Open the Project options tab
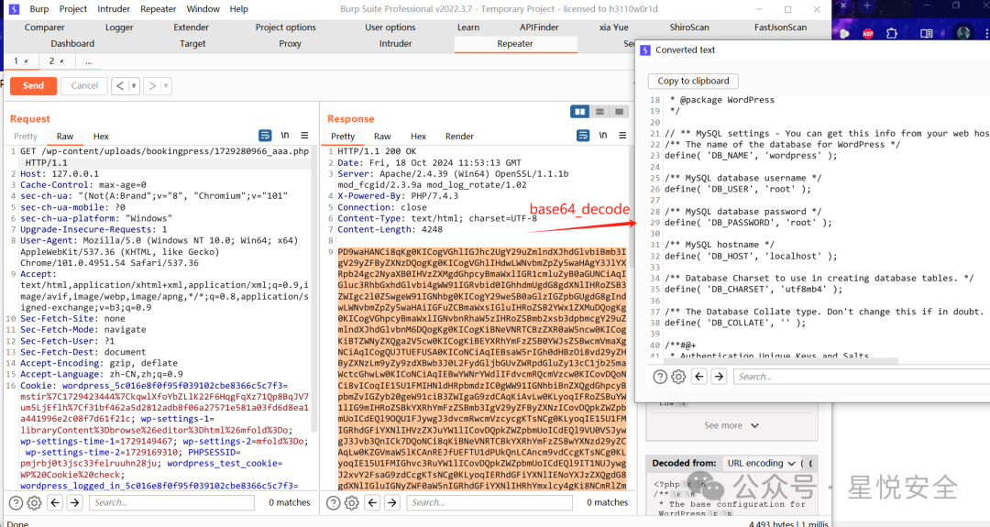The image size is (990, 527). [285, 27]
